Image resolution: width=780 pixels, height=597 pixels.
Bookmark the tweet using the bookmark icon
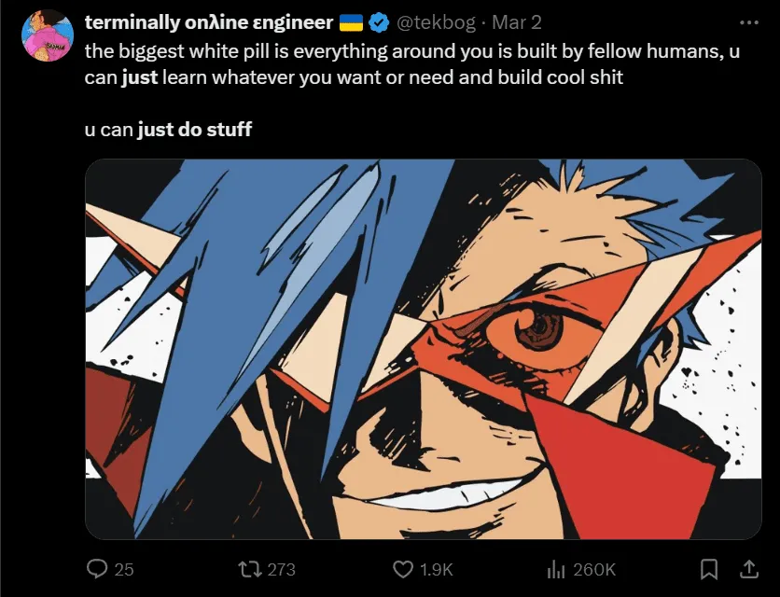coord(710,569)
